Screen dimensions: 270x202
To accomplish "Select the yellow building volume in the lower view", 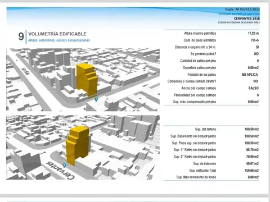I will 77,145.
